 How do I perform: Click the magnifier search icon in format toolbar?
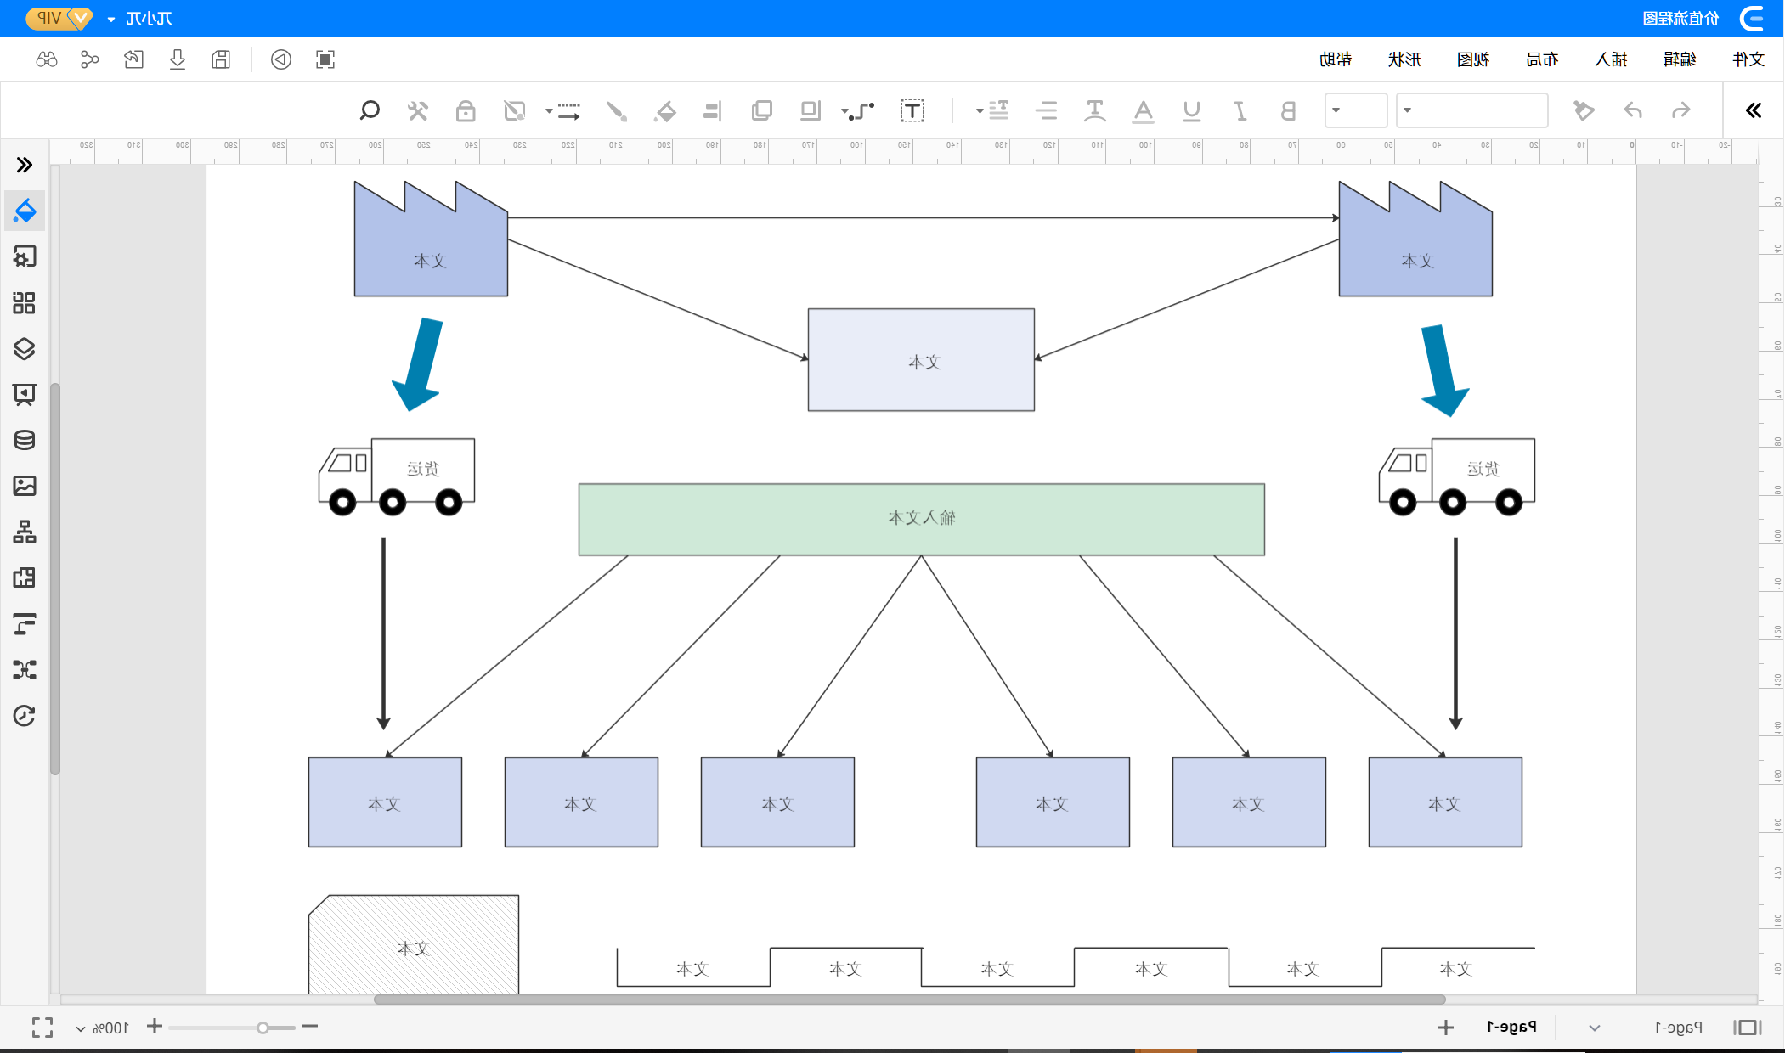coord(370,110)
